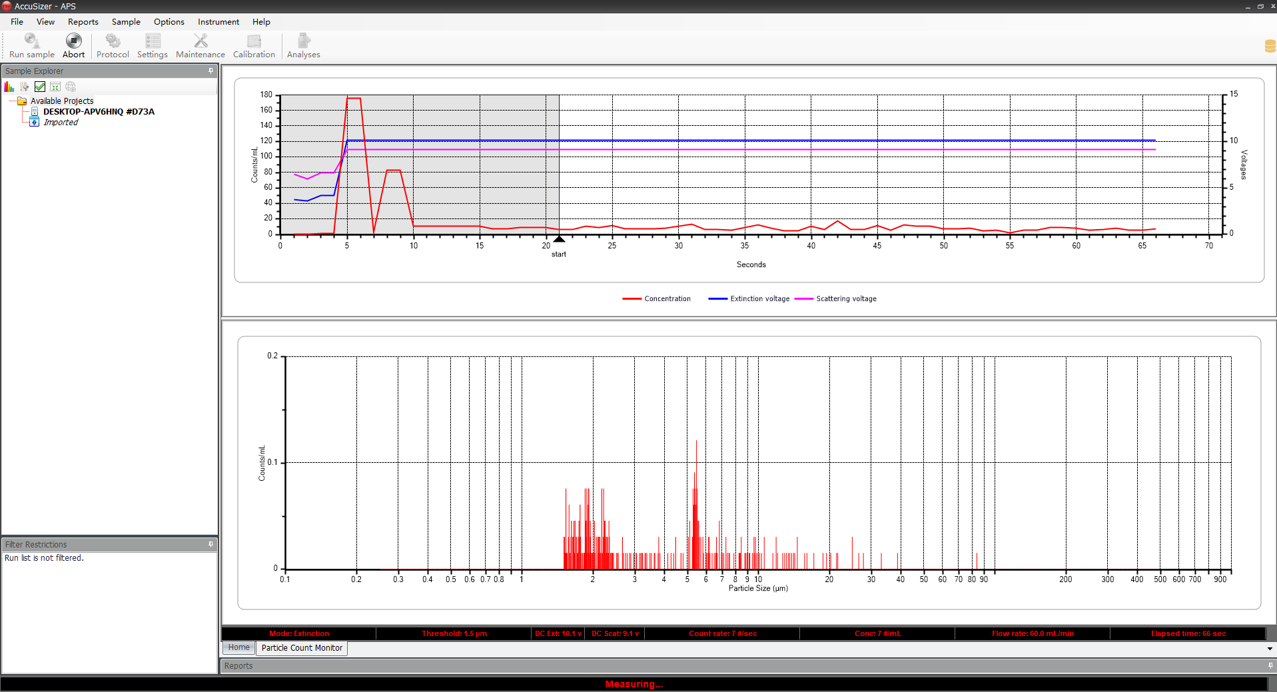Click the Filter Restrictions panel title
Screen dimensions: 1277x692
tap(36, 544)
